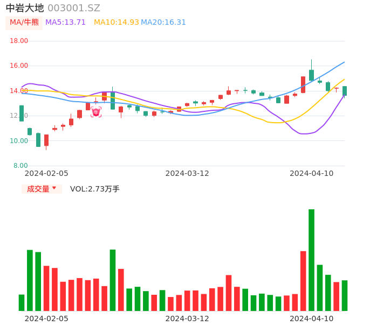Viewport: 370px width, 326px height.
Task: Click the VOL:2.73万手 volume readout
Action: (x=95, y=189)
